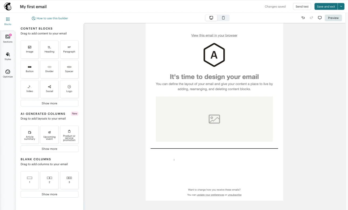Pick the Social content block
Image resolution: width=348 pixels, height=210 pixels.
[x=49, y=89]
